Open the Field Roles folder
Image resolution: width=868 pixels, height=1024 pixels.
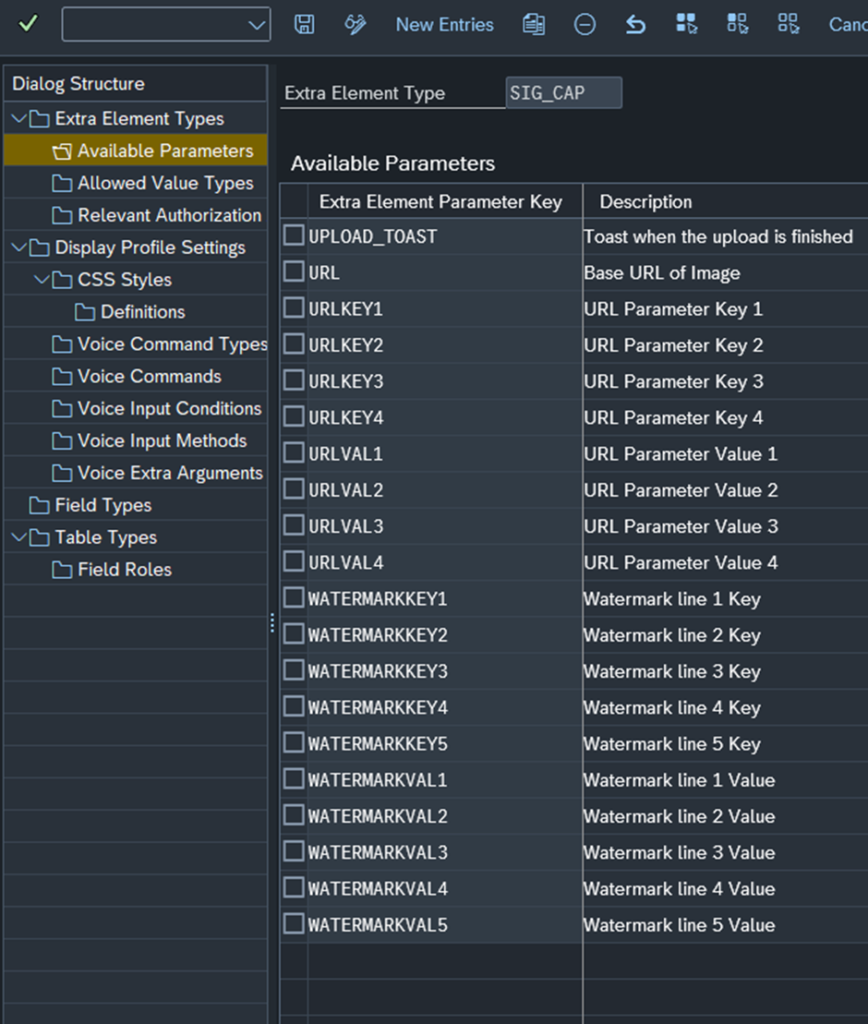124,570
